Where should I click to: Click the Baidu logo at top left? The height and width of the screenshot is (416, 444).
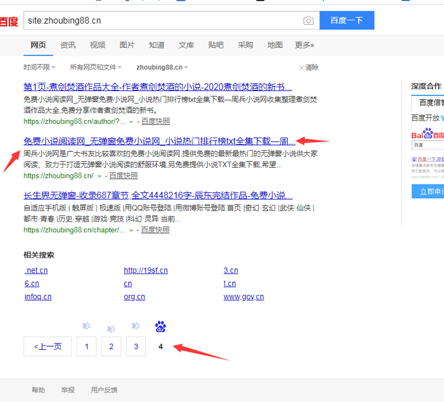point(9,22)
